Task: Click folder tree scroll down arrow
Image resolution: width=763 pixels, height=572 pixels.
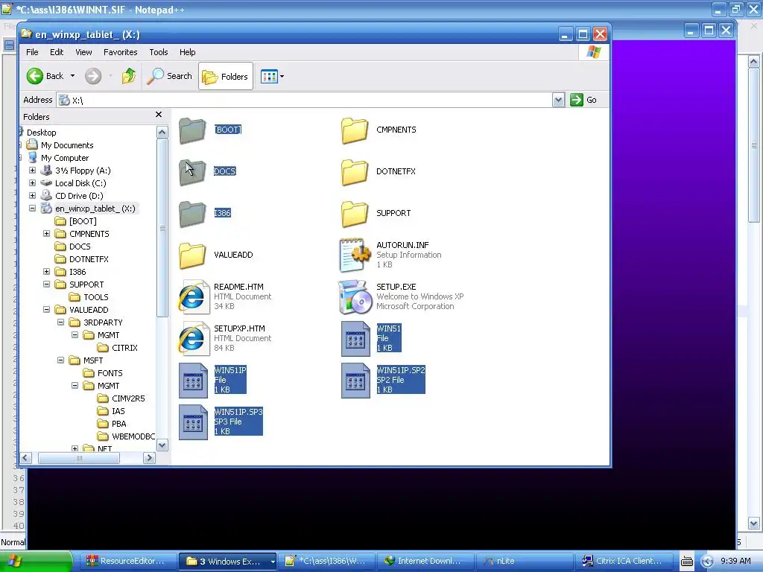Action: click(x=162, y=445)
